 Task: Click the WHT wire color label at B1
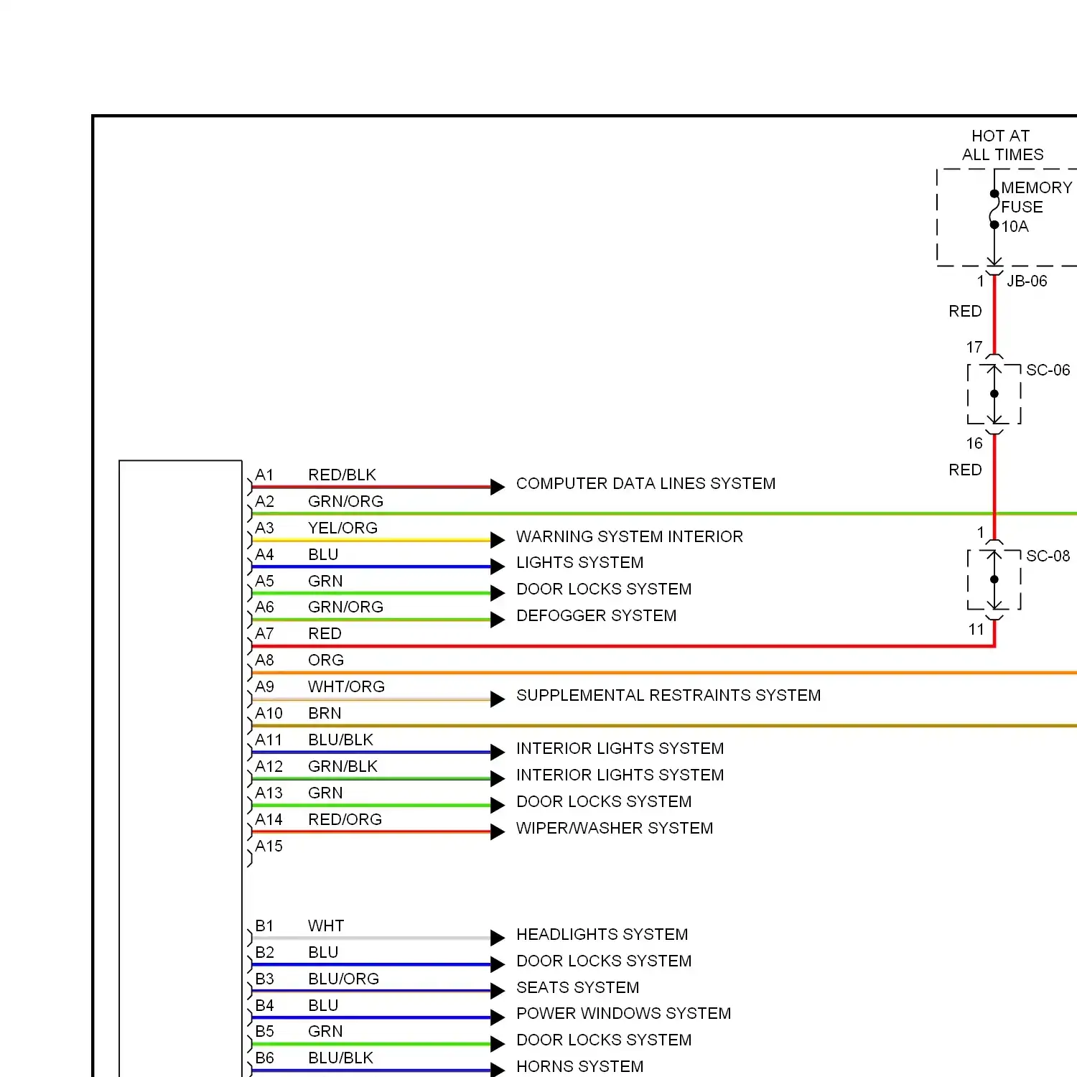[326, 926]
